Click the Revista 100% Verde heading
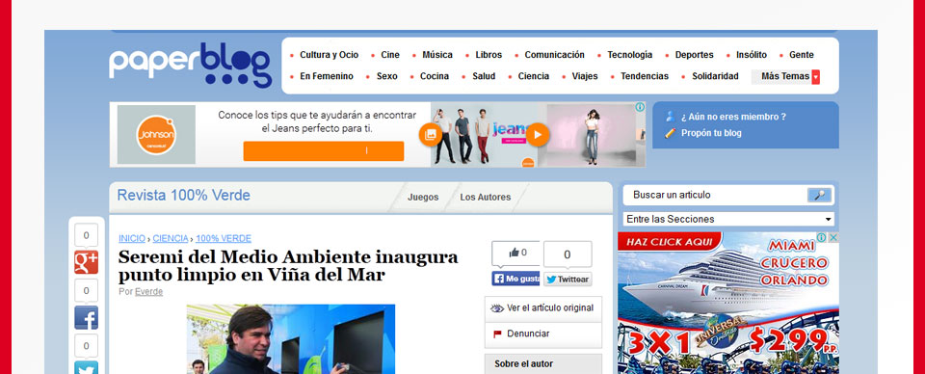 pos(183,196)
